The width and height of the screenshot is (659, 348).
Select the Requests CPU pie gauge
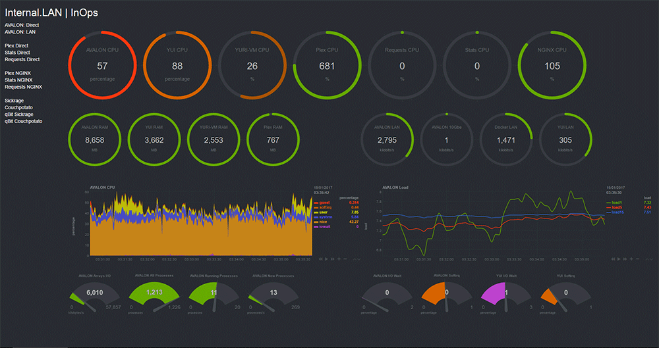point(402,65)
